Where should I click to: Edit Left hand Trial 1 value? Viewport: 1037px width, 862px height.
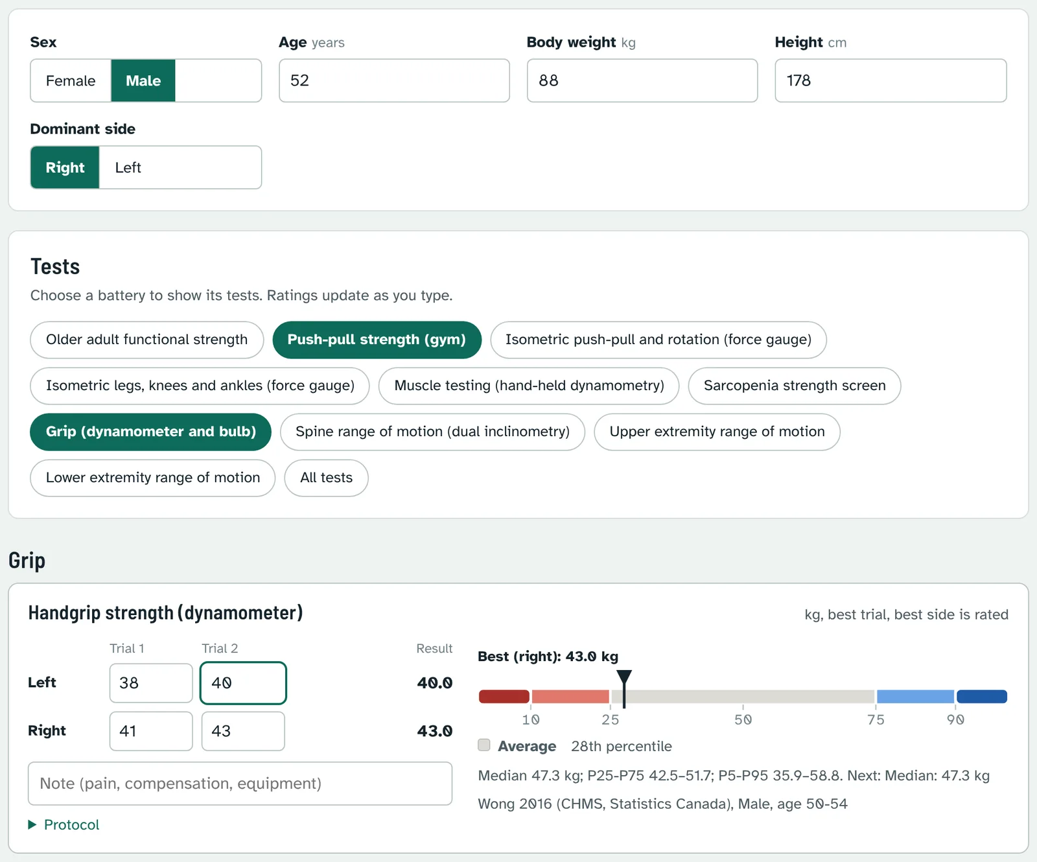[151, 683]
